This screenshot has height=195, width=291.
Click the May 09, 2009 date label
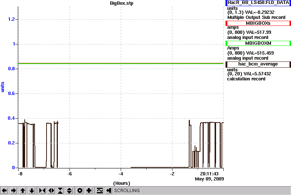[210, 179]
